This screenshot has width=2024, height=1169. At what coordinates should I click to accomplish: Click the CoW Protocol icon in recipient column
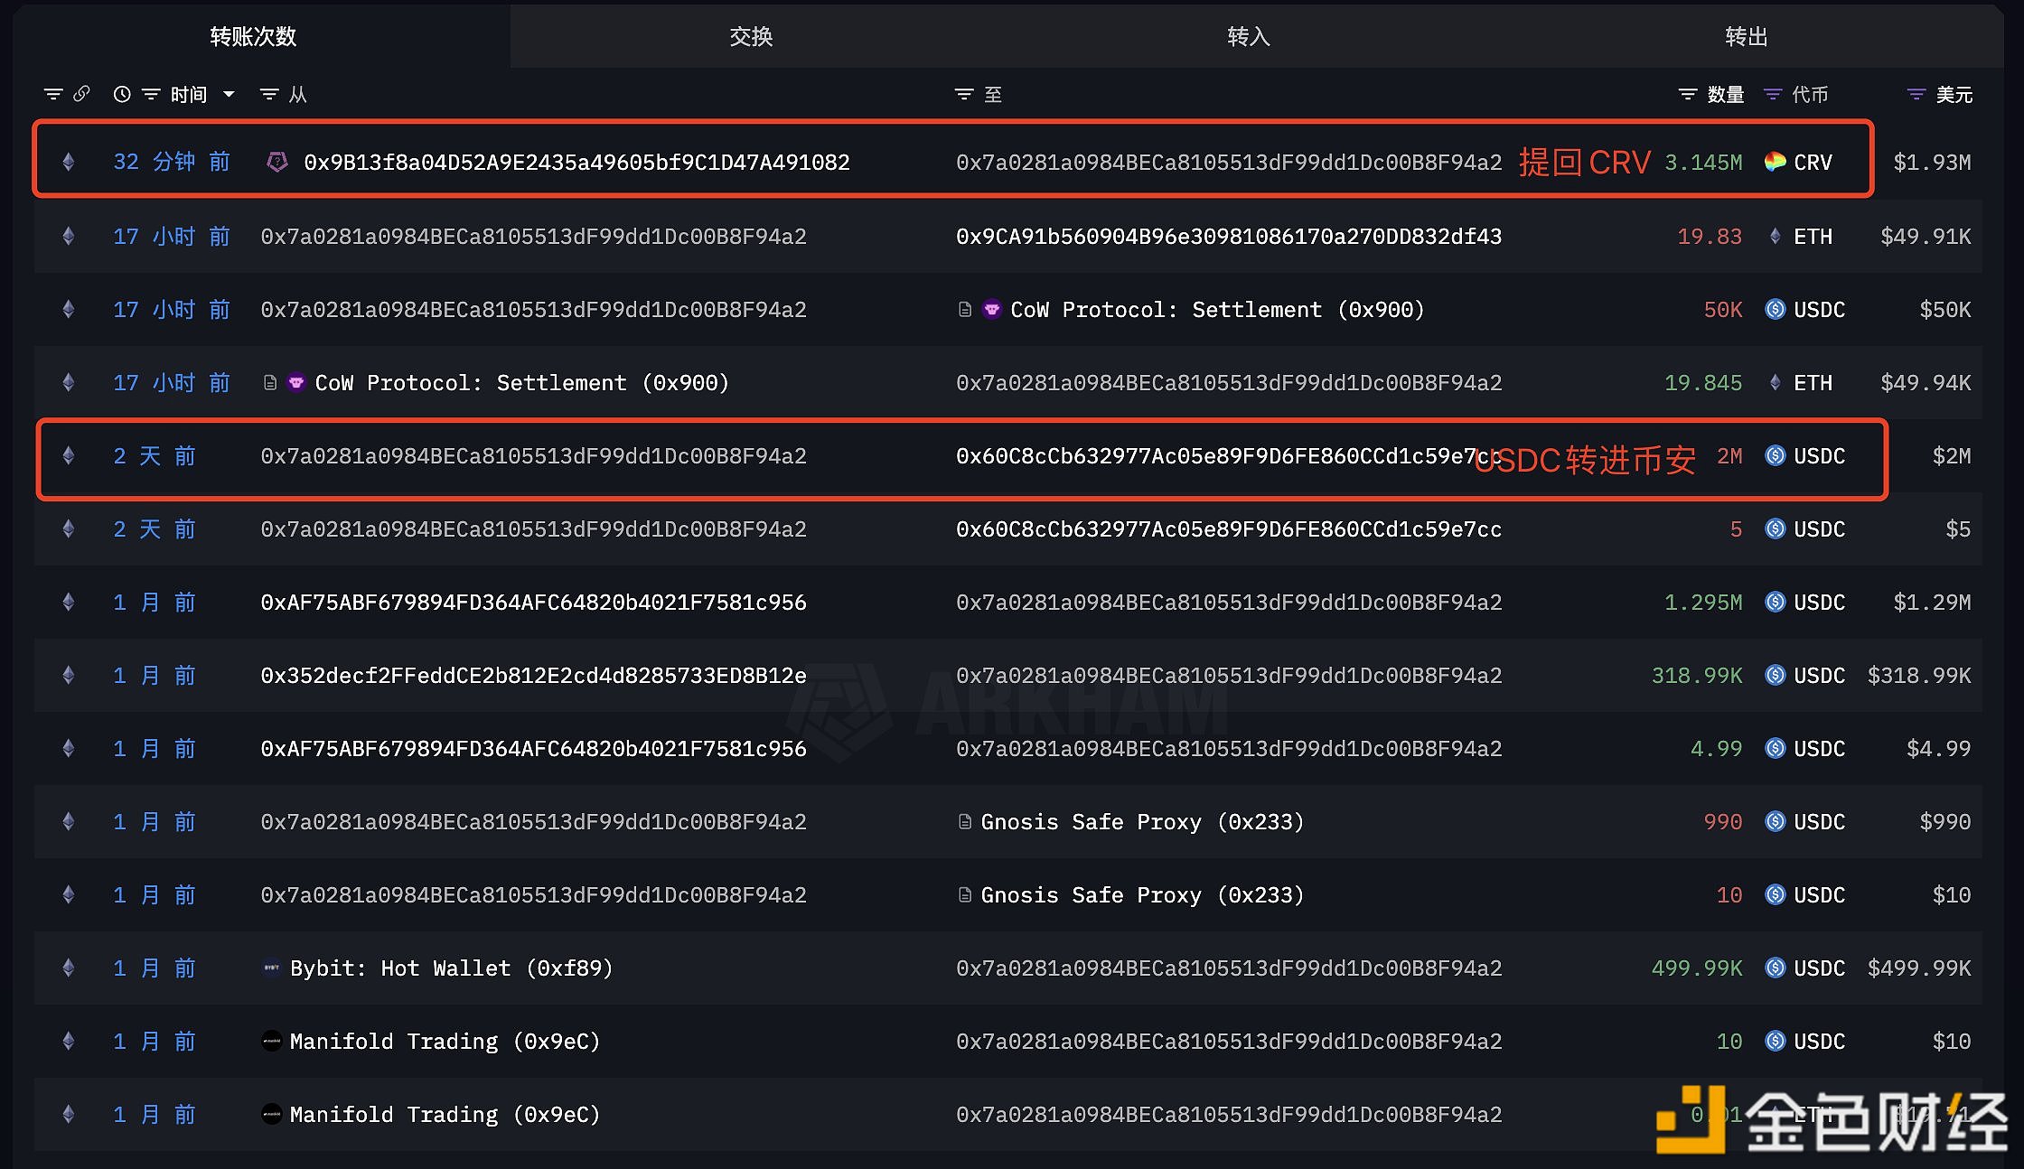coord(992,309)
